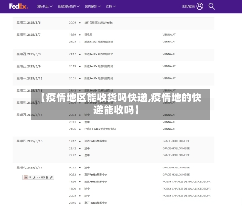Select the 星期一, 2025/5/12 date

coord(30,78)
